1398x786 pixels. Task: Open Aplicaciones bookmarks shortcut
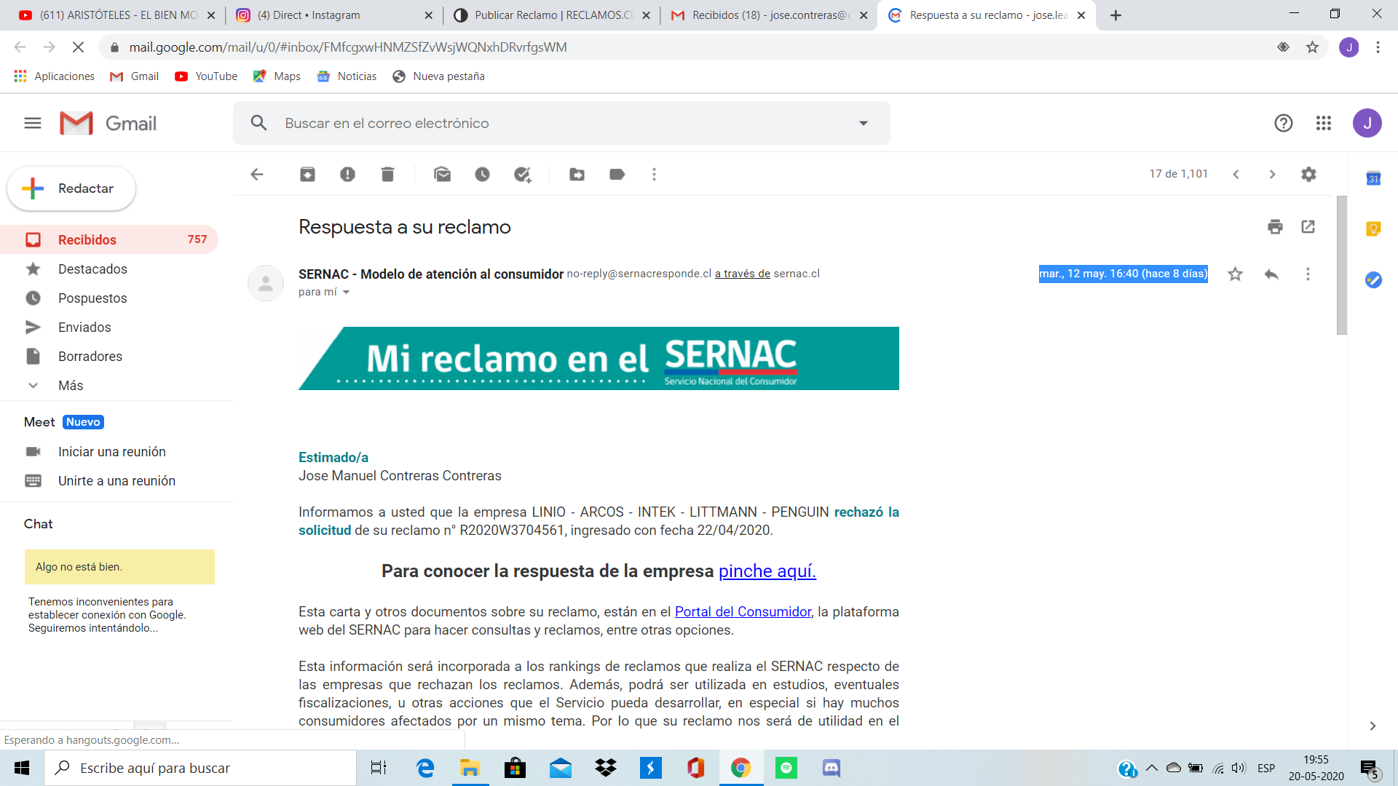click(x=55, y=76)
